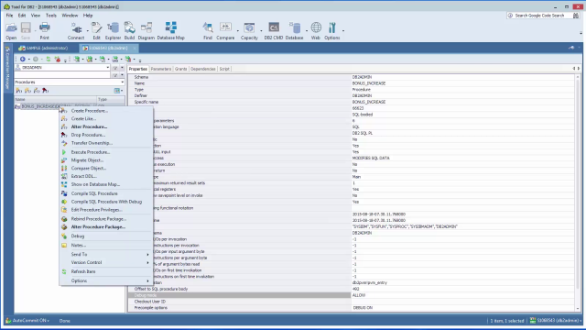Click the Database toolbar icon

click(295, 30)
